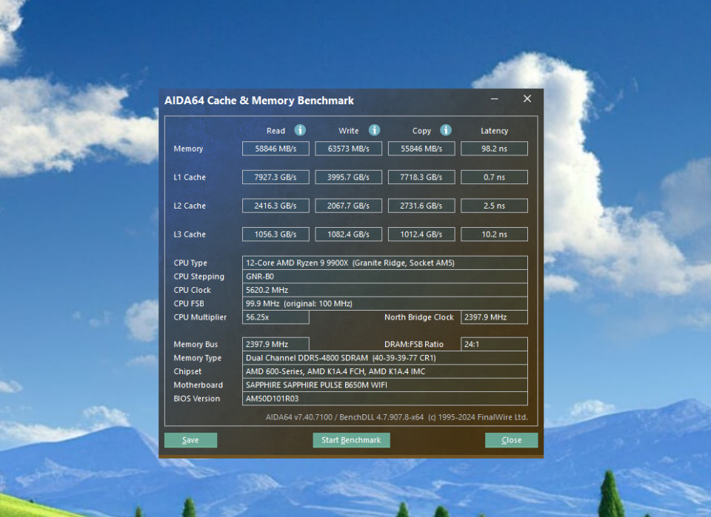Click the CPU Clock label
This screenshot has height=517, width=711.
click(x=193, y=290)
